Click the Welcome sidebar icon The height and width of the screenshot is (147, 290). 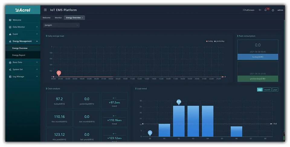pyautogui.click(x=10, y=20)
